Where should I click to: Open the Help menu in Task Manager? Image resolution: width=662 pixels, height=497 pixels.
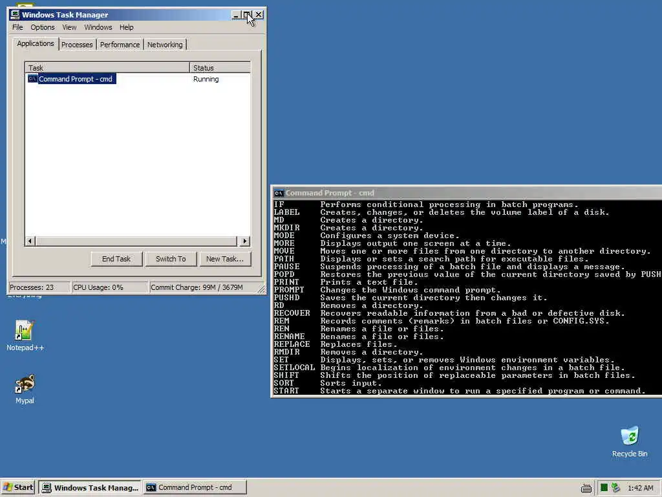coord(126,27)
